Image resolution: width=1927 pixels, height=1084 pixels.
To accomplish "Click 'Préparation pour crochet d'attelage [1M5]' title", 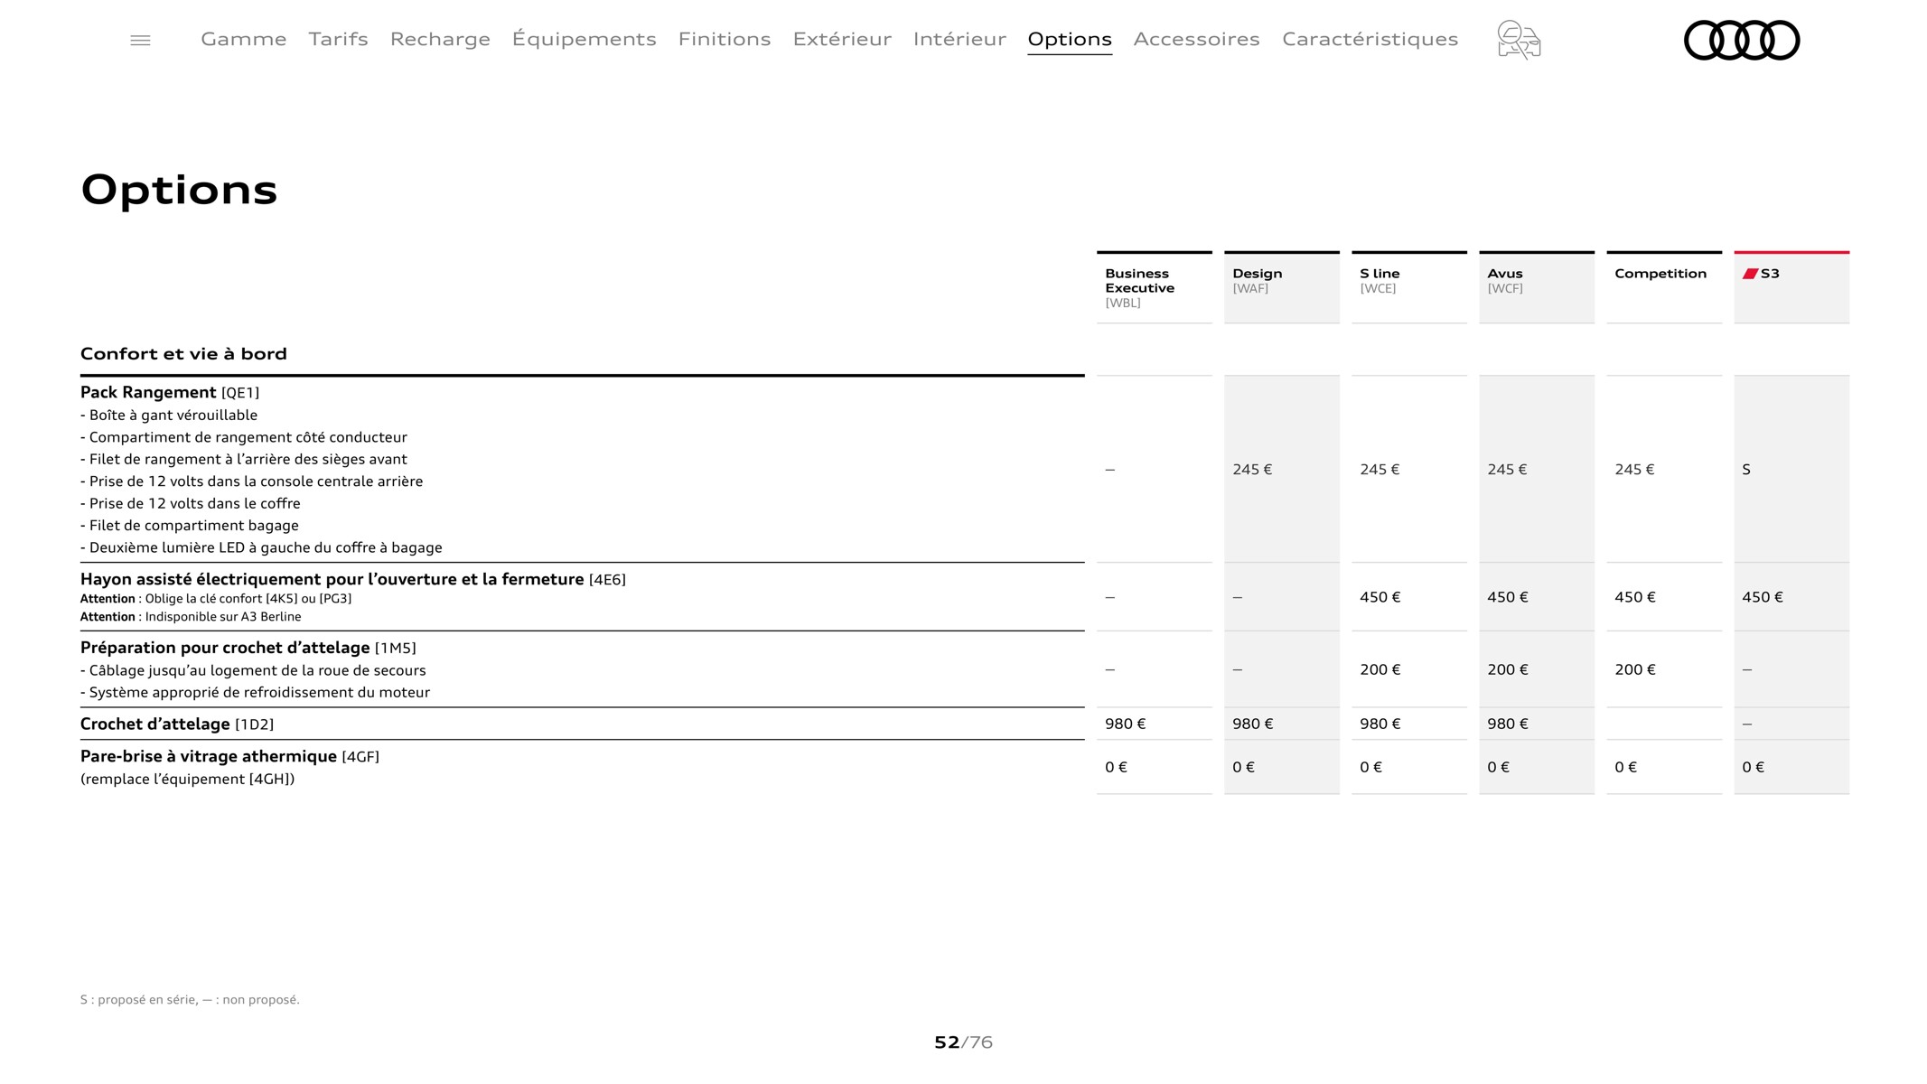I will [248, 648].
